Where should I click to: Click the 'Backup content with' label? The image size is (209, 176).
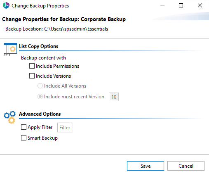[x=43, y=58]
